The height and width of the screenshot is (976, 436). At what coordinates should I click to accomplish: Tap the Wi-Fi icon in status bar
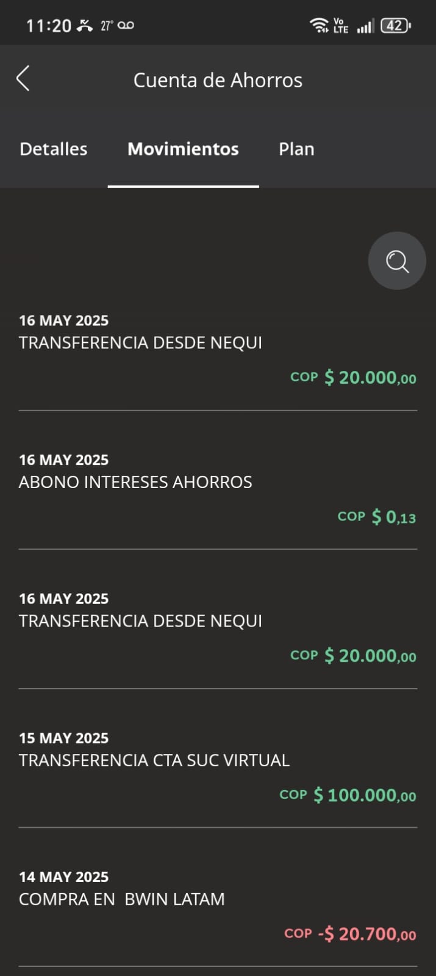click(x=319, y=26)
